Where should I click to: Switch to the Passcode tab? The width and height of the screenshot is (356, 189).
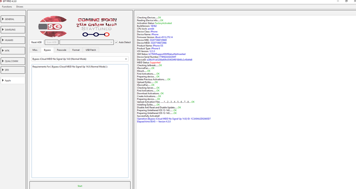[61, 50]
